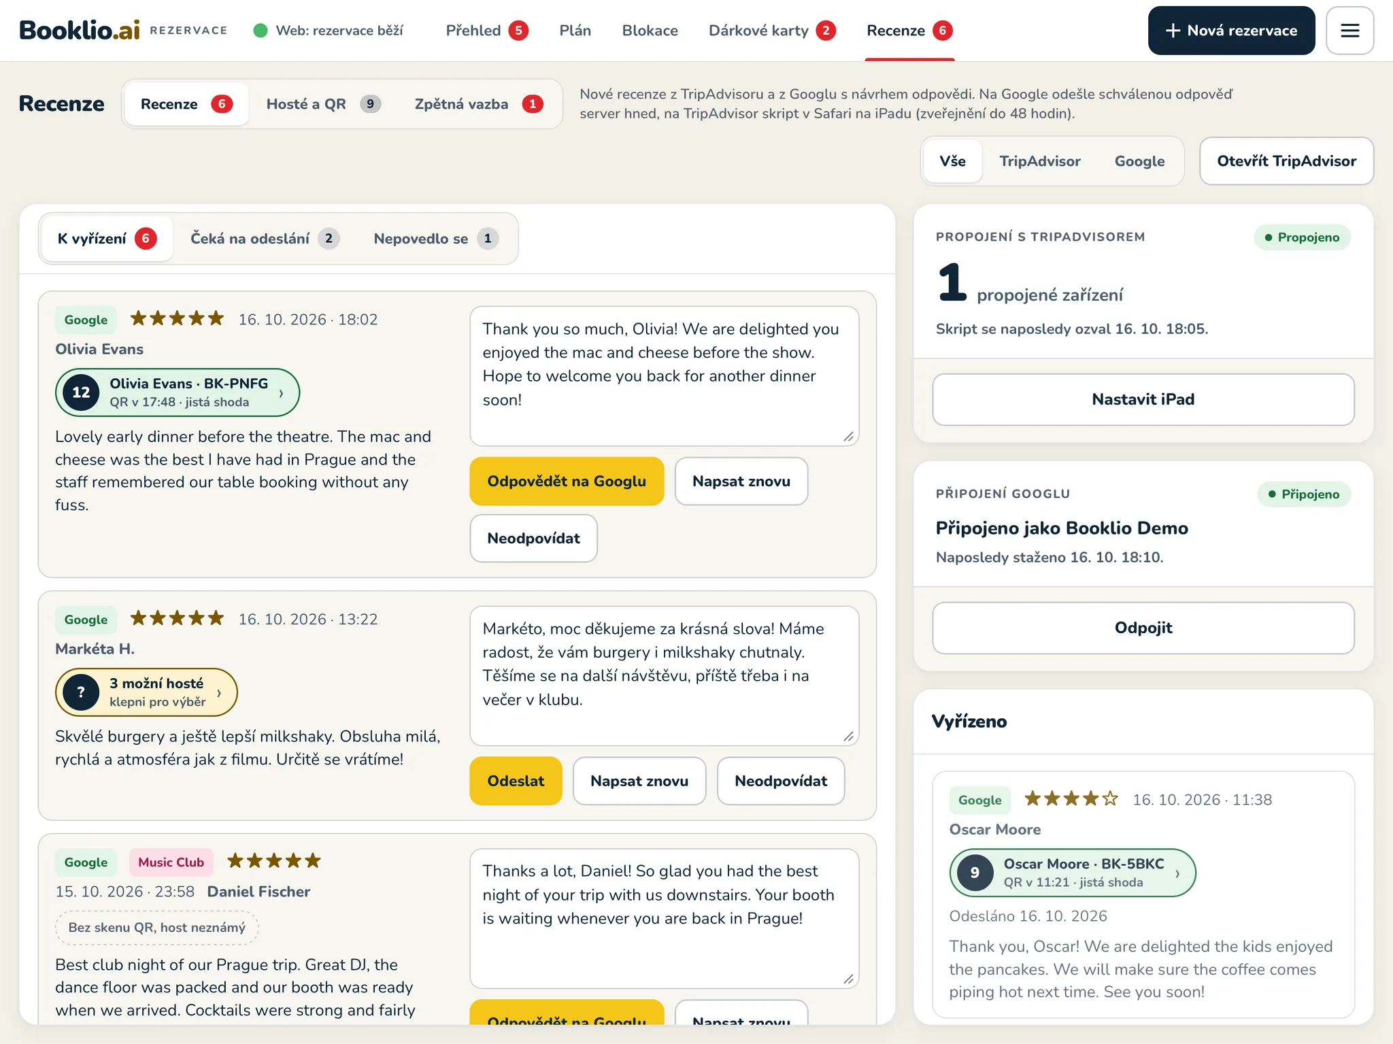Create a new reservation with Nová rezervace
The image size is (1393, 1044).
[x=1231, y=31]
